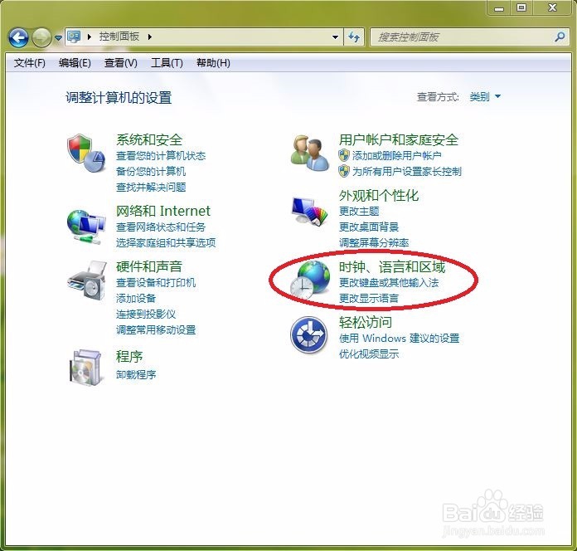Open 轻松访问 category heading

click(366, 322)
